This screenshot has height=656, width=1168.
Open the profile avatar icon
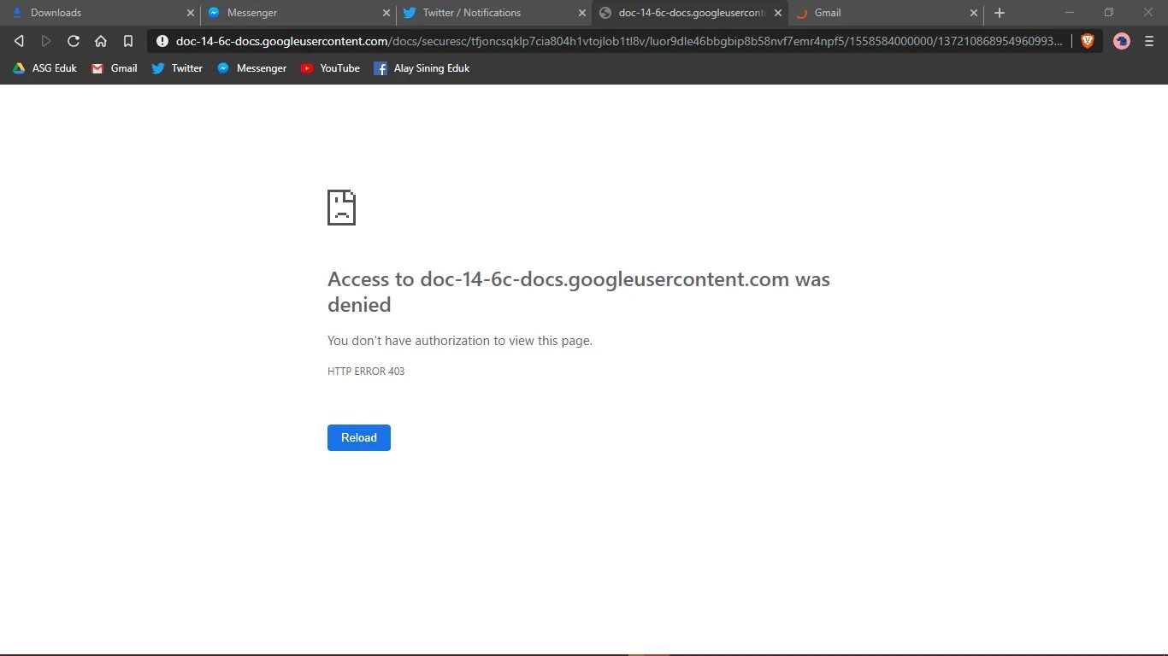[1122, 41]
